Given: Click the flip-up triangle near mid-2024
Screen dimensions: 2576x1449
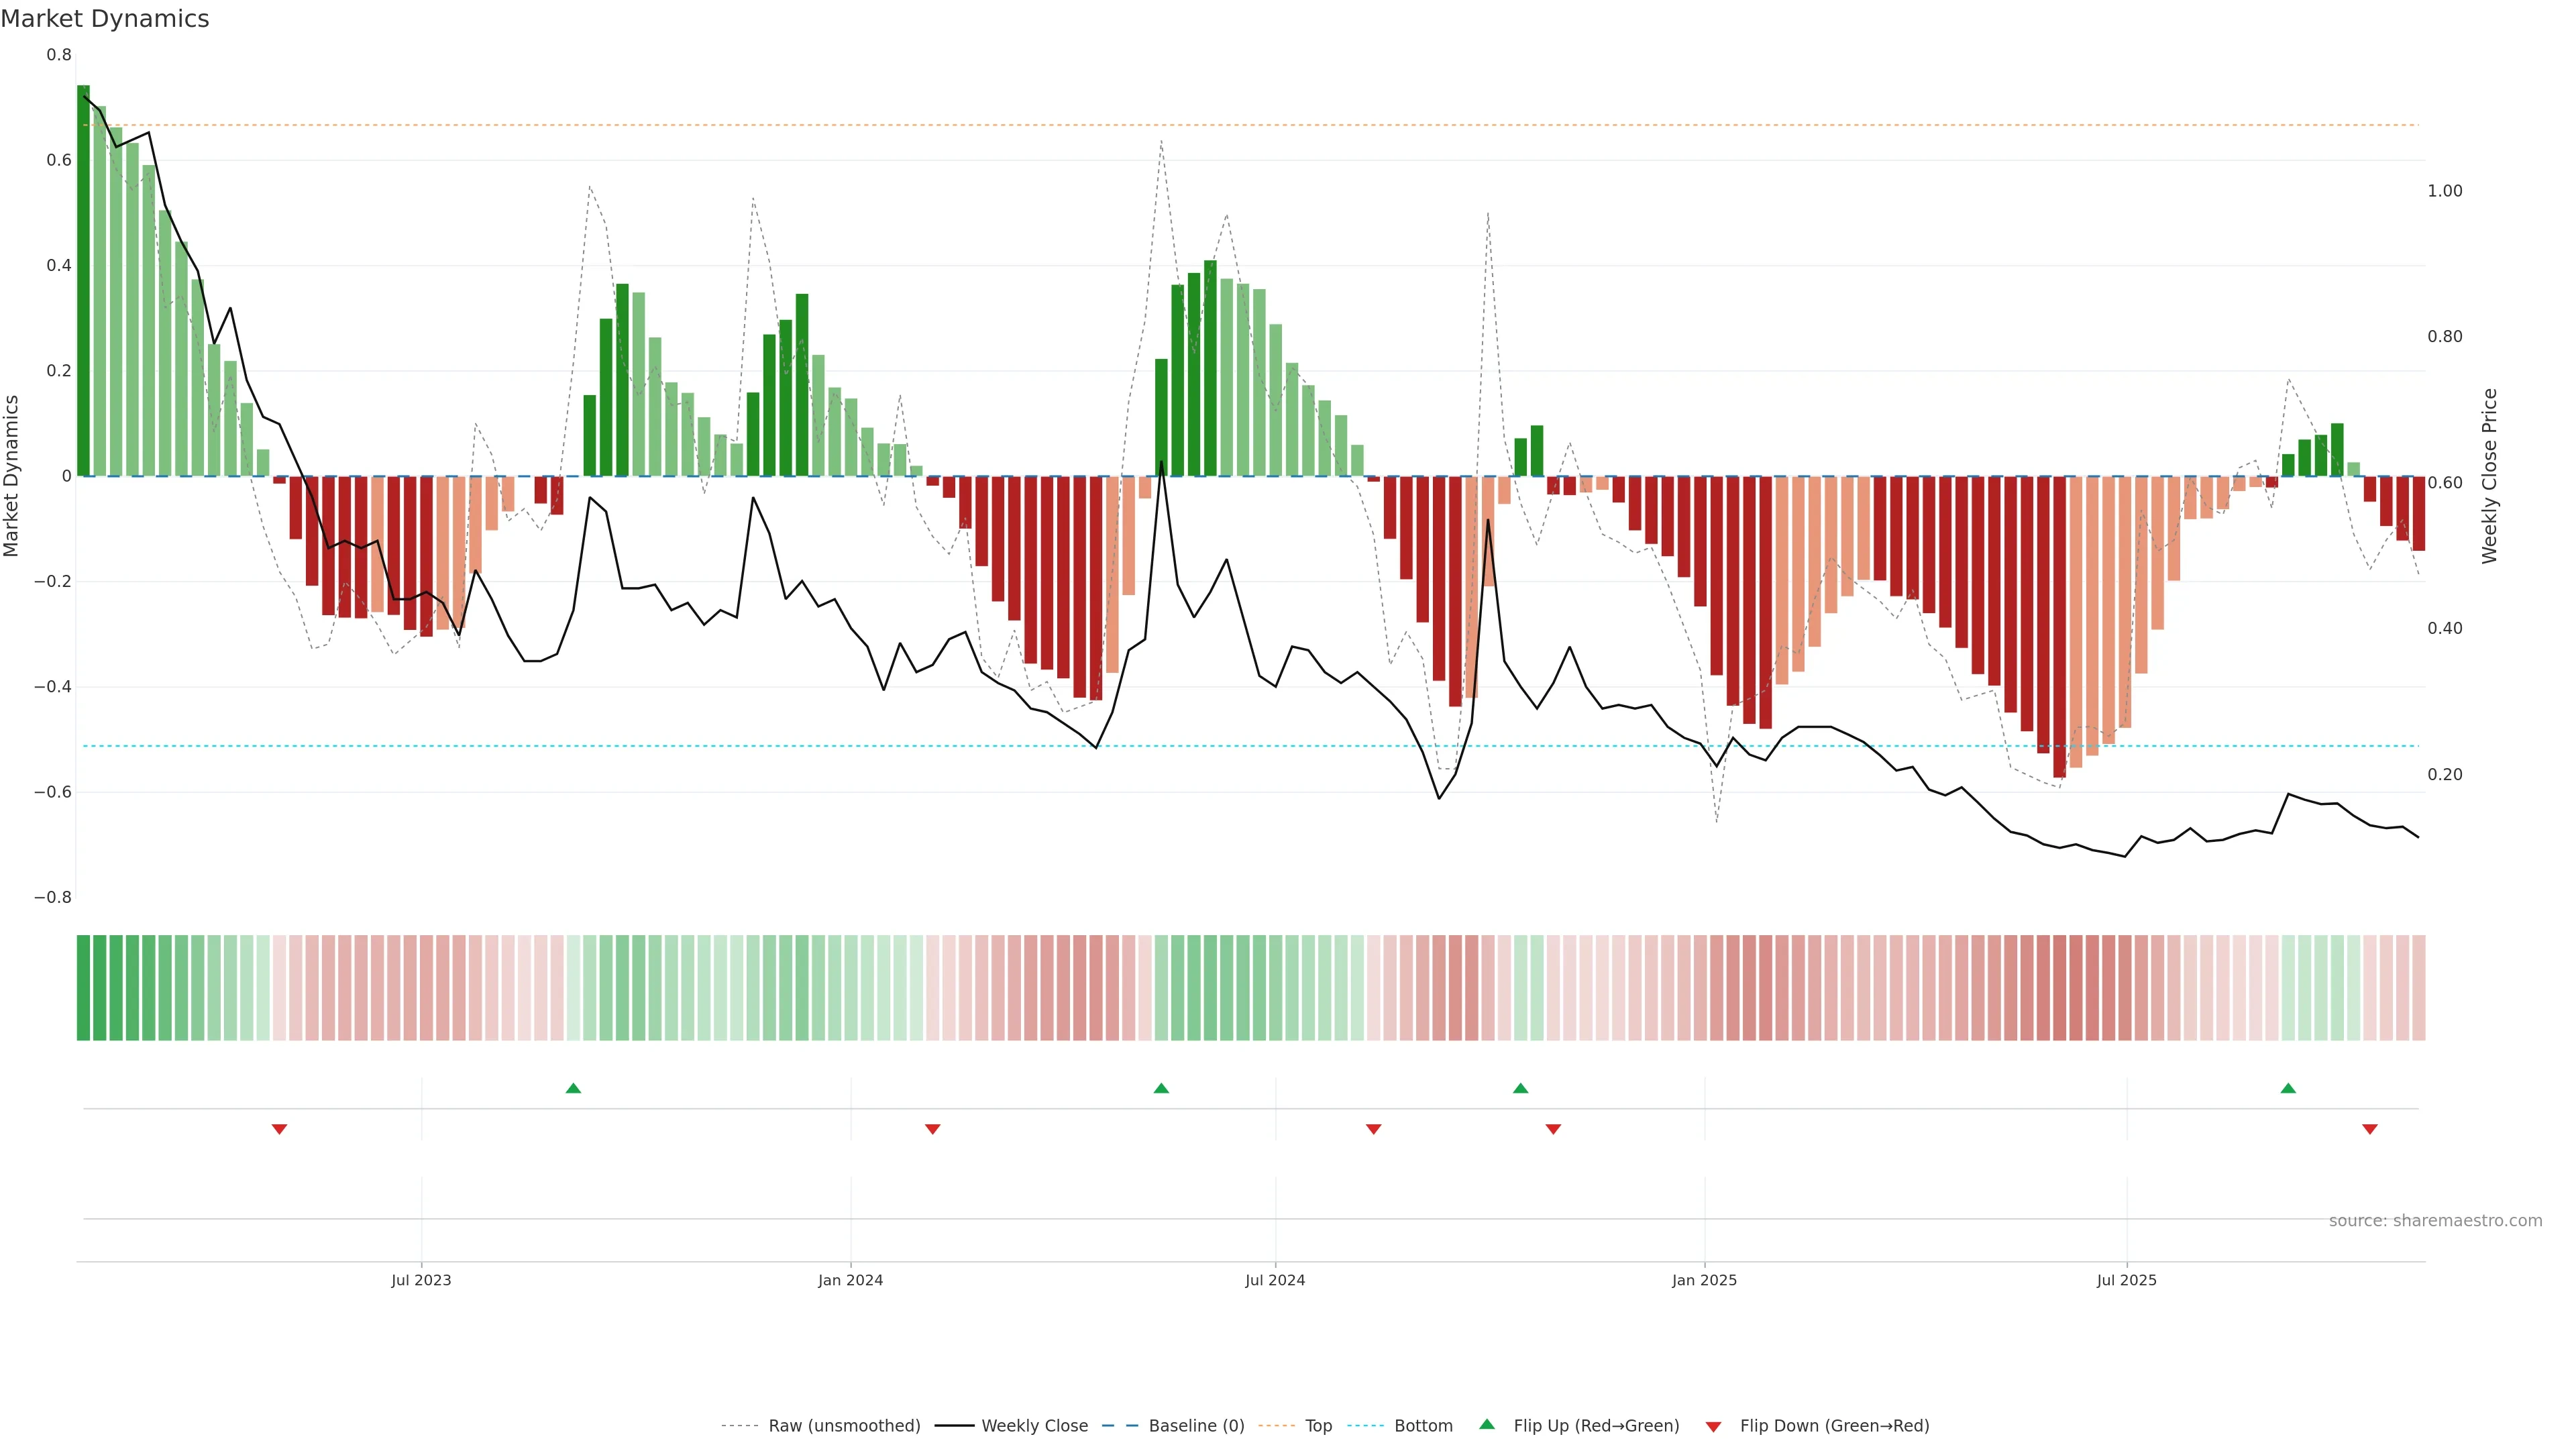Looking at the screenshot, I should point(1161,1088).
